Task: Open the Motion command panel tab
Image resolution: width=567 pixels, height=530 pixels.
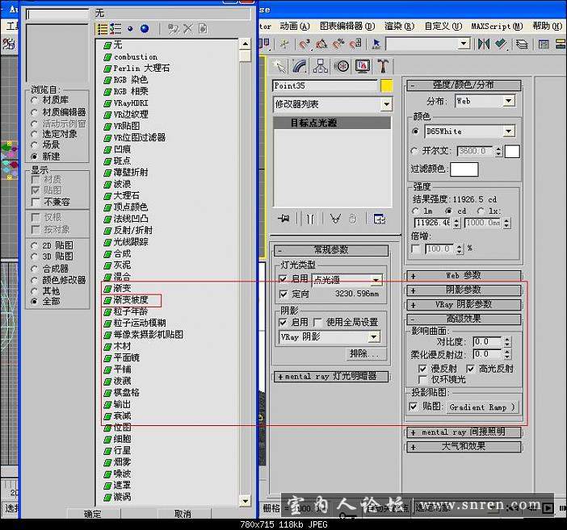Action: tap(342, 66)
